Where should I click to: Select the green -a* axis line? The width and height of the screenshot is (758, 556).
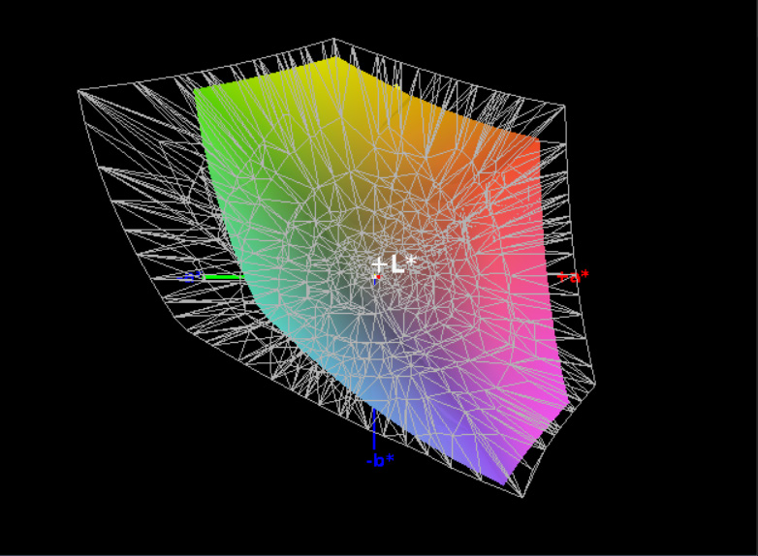click(223, 277)
